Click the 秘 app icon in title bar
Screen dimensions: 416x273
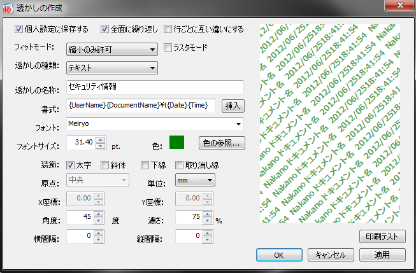pos(8,8)
